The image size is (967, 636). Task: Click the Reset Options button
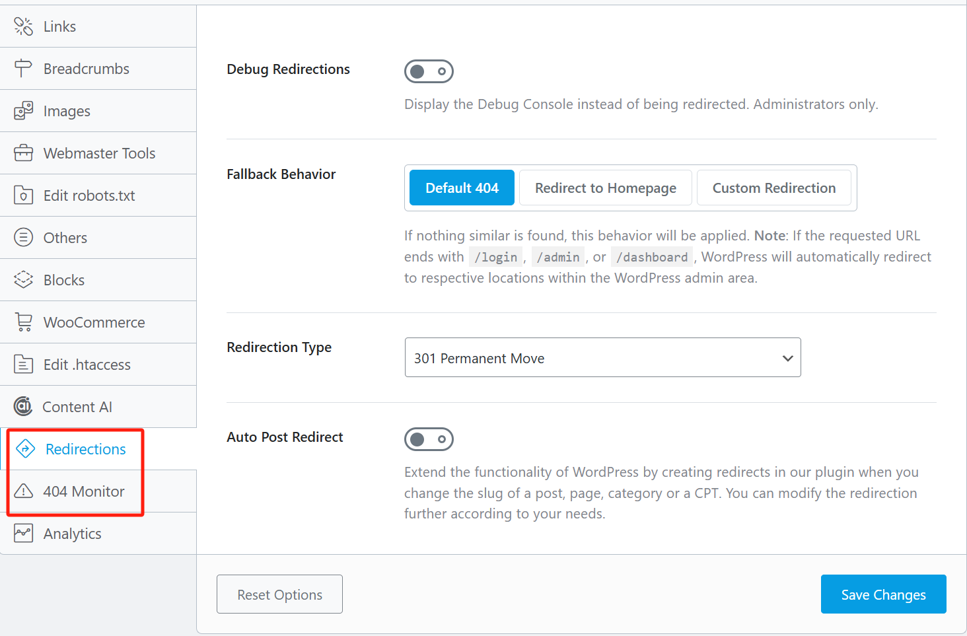pyautogui.click(x=279, y=594)
